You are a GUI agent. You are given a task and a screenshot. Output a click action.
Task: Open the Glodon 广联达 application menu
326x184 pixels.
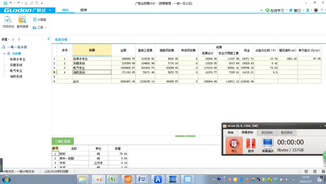[x=28, y=10]
